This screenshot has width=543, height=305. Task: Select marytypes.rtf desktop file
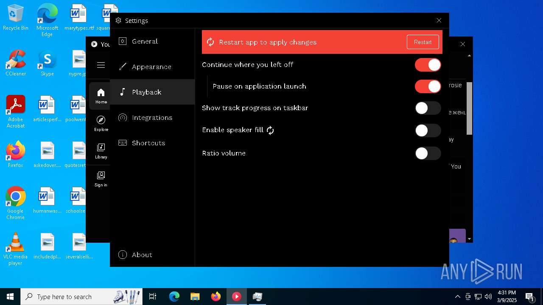click(x=79, y=18)
